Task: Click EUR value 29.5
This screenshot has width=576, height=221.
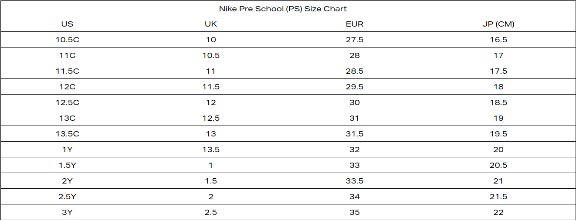Action: [355, 87]
